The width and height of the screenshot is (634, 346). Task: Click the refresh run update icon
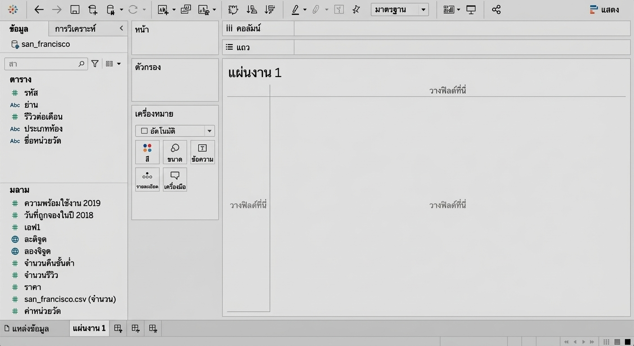point(133,9)
